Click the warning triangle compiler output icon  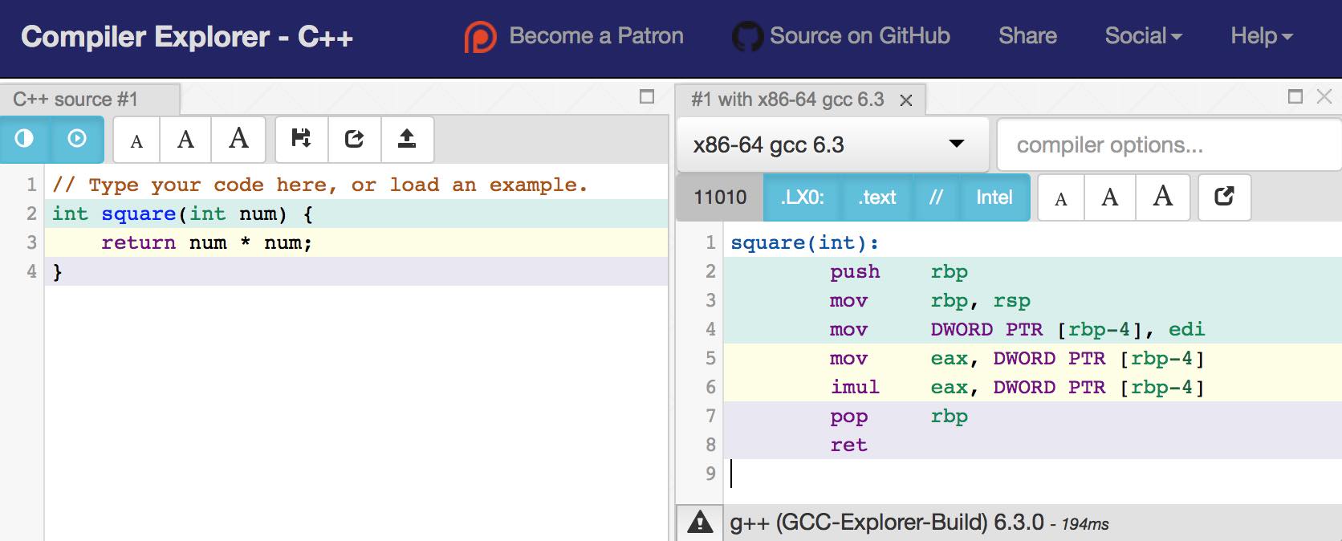(700, 523)
